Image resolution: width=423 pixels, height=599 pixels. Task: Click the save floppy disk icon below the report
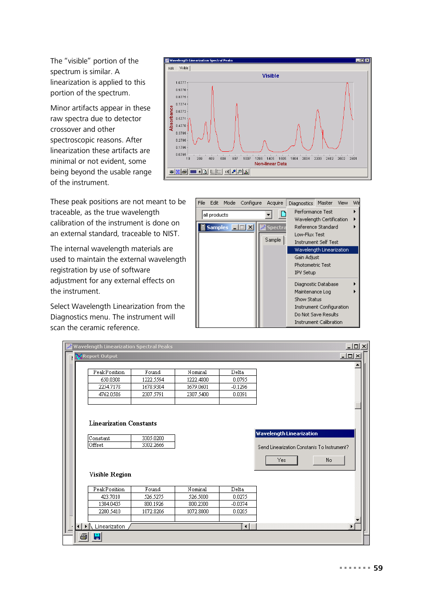point(97,537)
